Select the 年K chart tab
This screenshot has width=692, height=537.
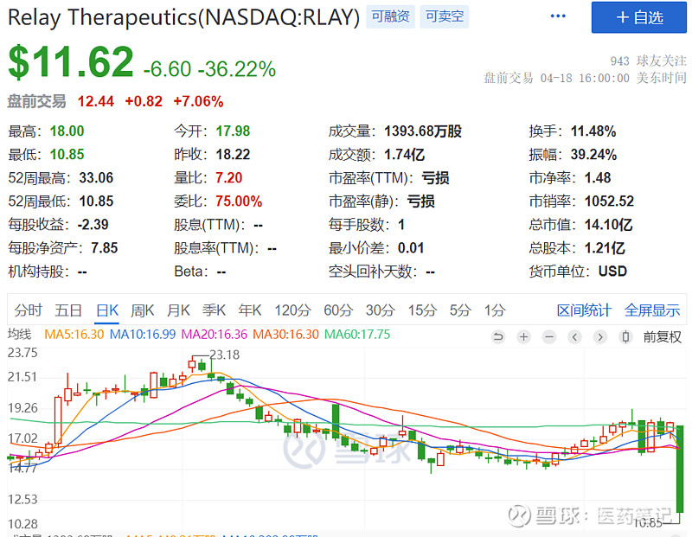[250, 310]
